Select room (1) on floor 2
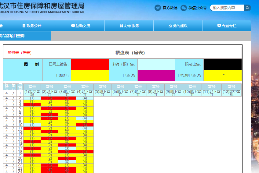259x173 pixels. pos(32,98)
